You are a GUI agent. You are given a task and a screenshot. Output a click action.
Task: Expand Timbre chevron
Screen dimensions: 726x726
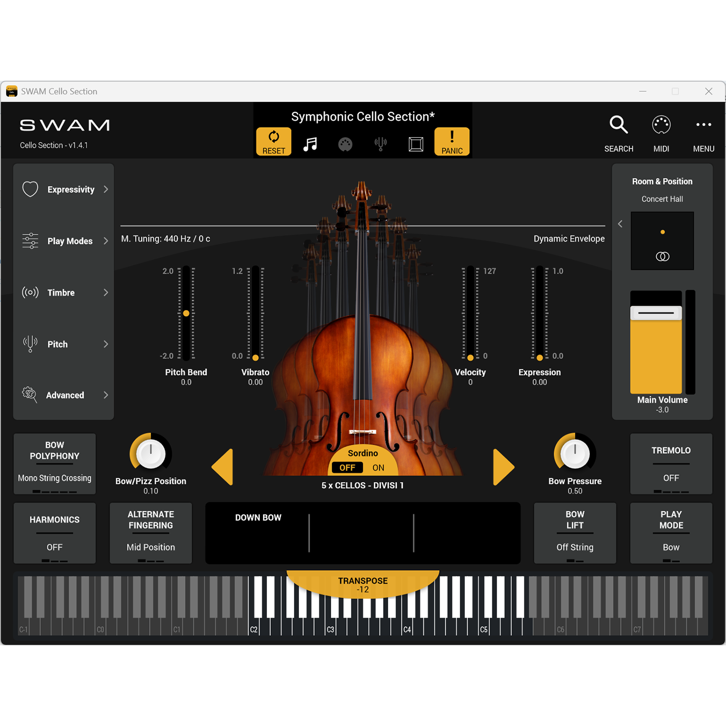tap(106, 292)
